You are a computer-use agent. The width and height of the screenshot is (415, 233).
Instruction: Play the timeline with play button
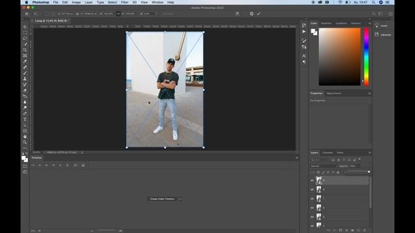pos(47,165)
